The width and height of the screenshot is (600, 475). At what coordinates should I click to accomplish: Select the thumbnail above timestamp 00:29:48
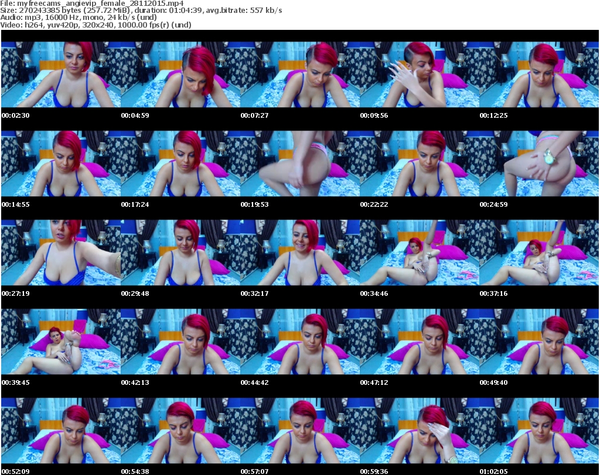[x=180, y=253]
